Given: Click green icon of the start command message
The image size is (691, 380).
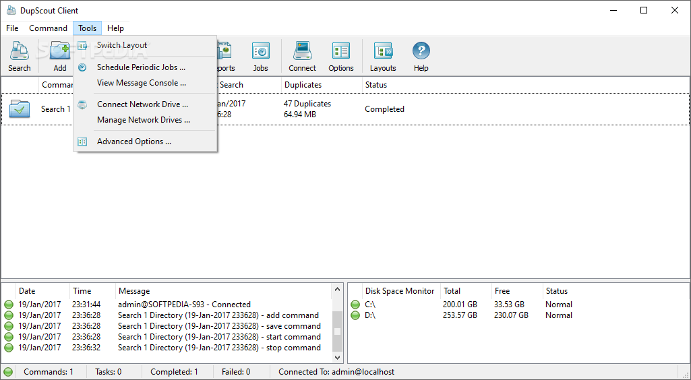Looking at the screenshot, I should point(8,337).
